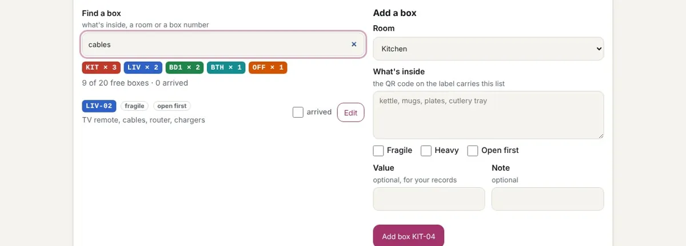This screenshot has width=686, height=246.
Task: Click 'TV remote, cables, router, chargers' text
Action: (143, 120)
